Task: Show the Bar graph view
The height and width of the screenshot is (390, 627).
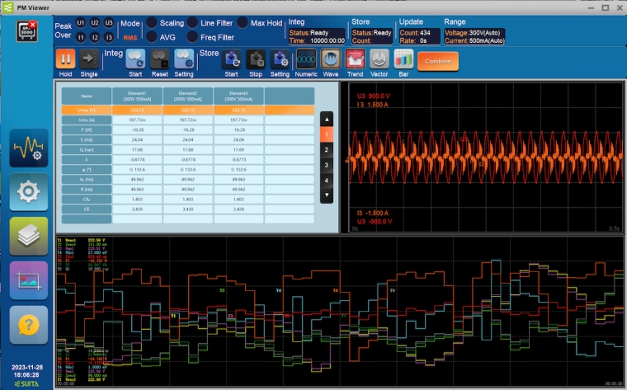Action: pyautogui.click(x=403, y=60)
